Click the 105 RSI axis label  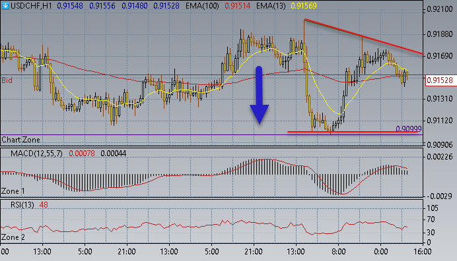point(433,208)
